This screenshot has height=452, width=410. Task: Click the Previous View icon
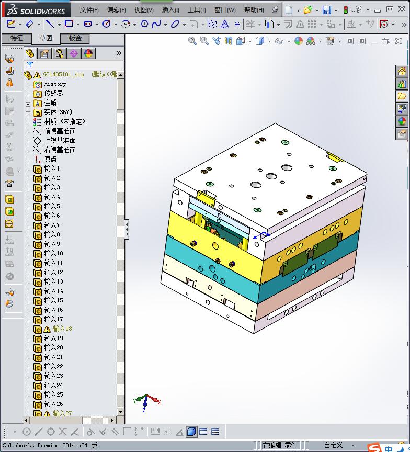point(217,41)
